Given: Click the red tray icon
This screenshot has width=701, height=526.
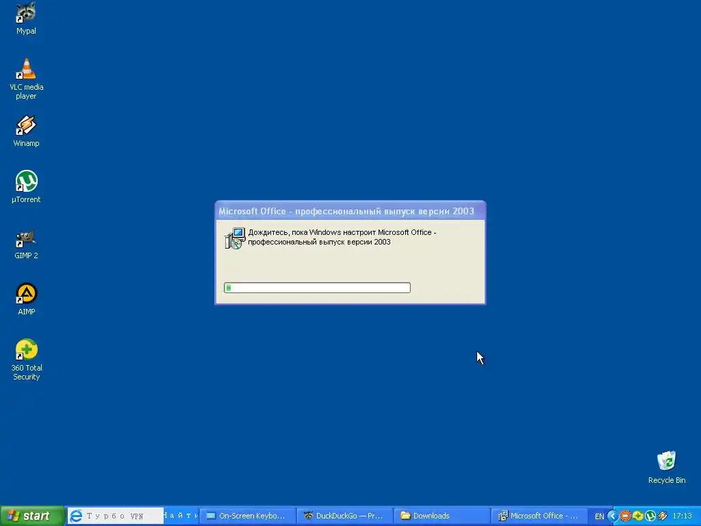Looking at the screenshot, I should pos(625,516).
